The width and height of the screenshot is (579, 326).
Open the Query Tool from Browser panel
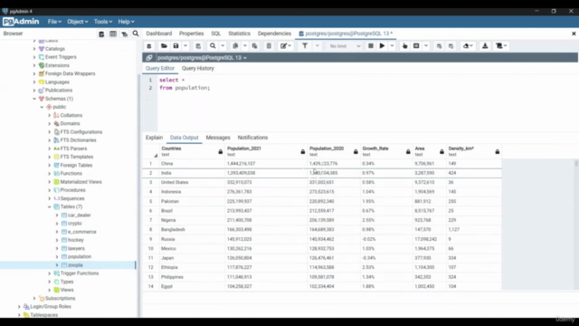tap(101, 34)
